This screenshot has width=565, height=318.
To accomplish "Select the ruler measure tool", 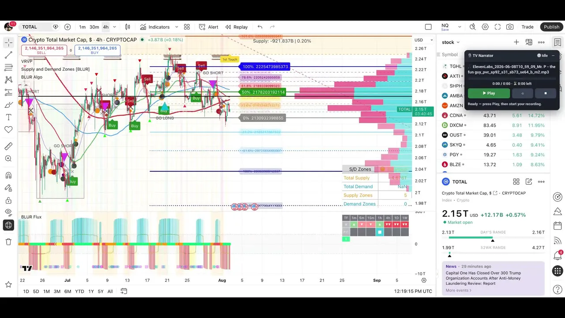I will [x=8, y=146].
